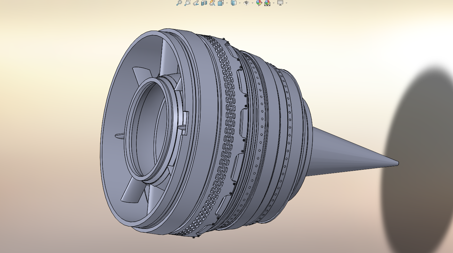
Task: Click the View Orientation cube icon
Action: [x=221, y=3]
